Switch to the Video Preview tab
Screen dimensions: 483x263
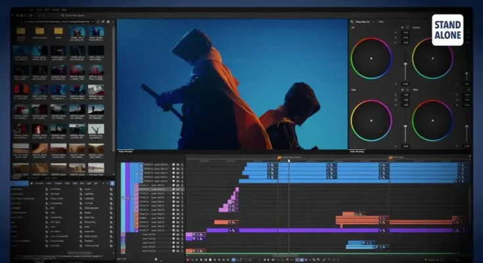point(126,152)
